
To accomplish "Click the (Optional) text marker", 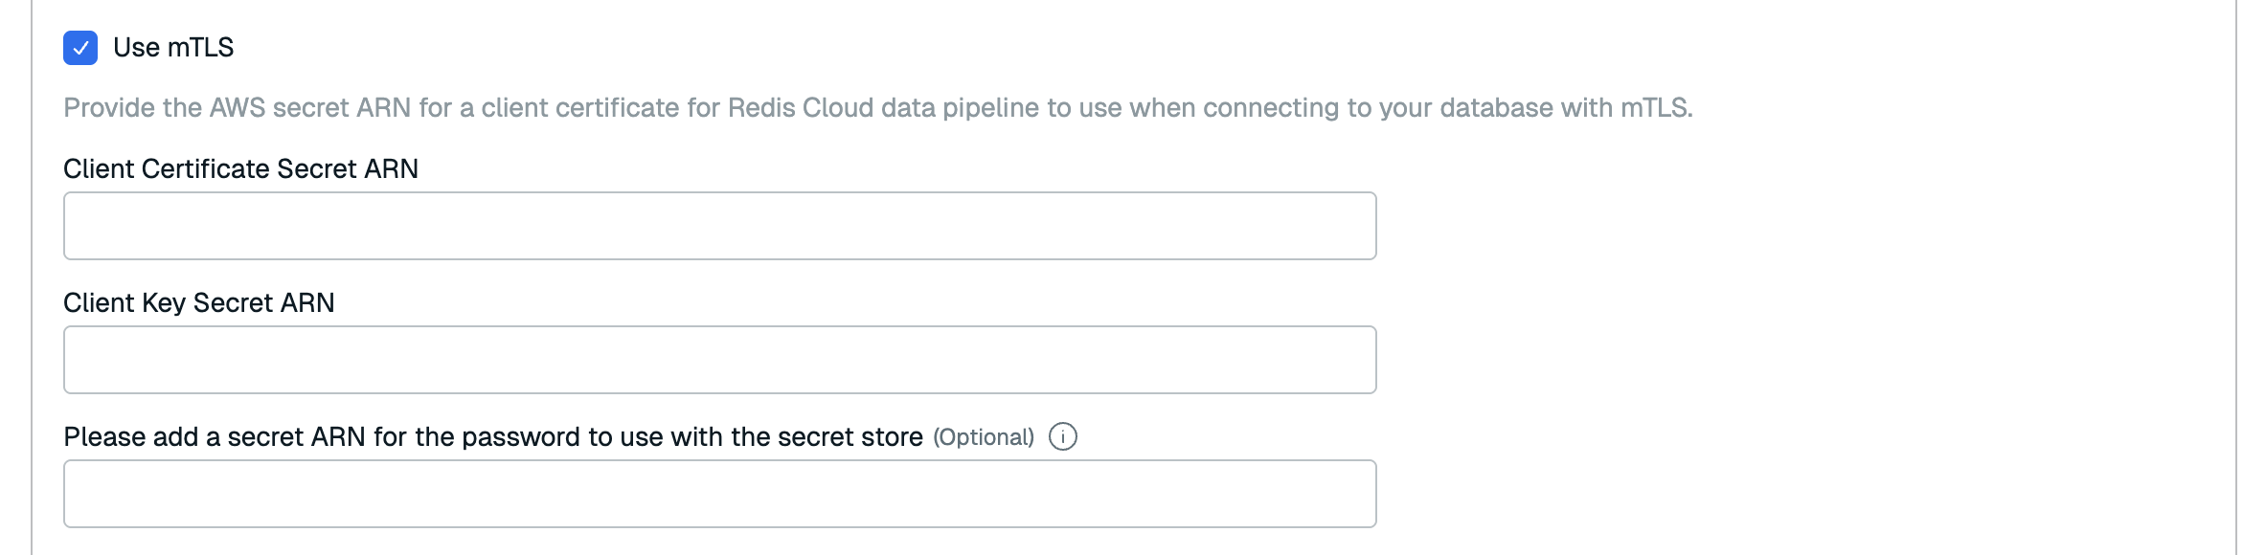I will point(984,437).
